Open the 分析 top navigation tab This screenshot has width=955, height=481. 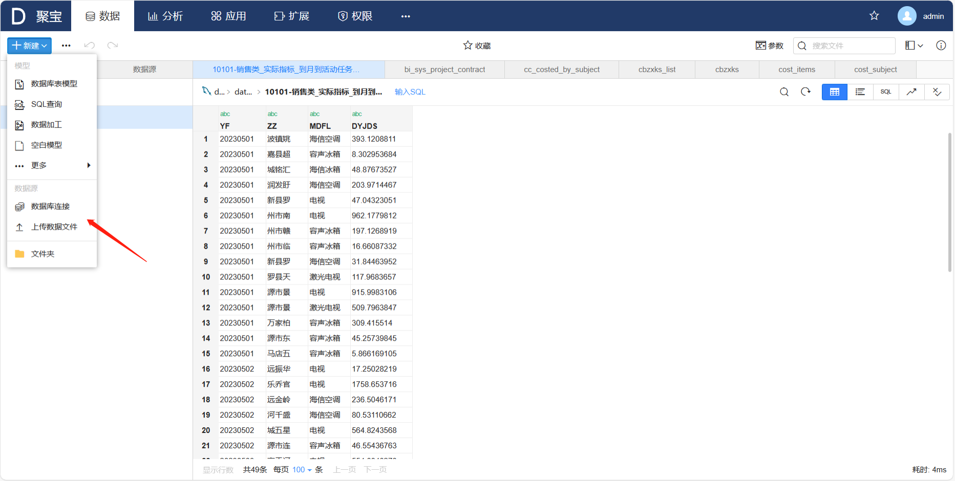coord(165,16)
